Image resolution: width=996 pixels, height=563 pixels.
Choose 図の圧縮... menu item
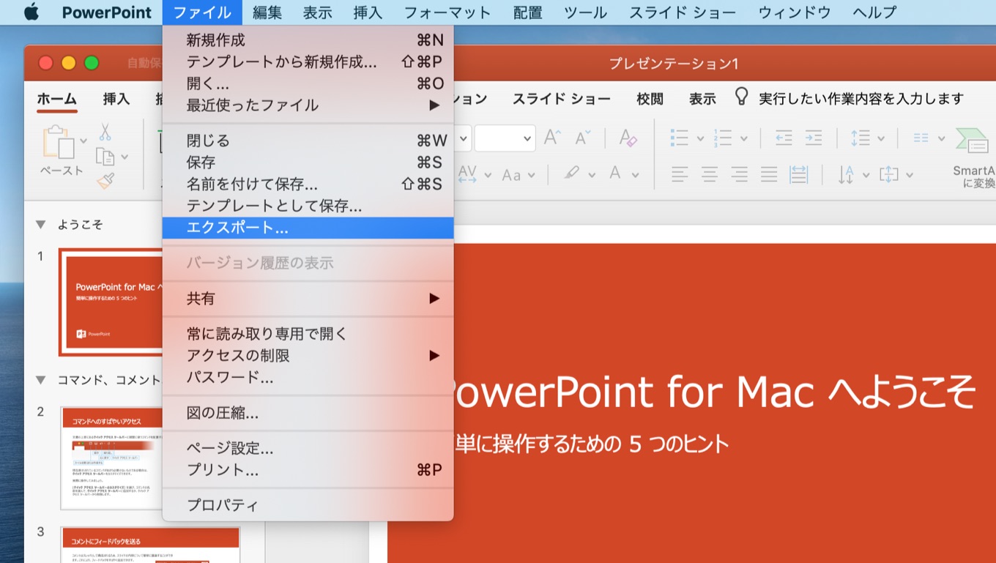point(308,413)
